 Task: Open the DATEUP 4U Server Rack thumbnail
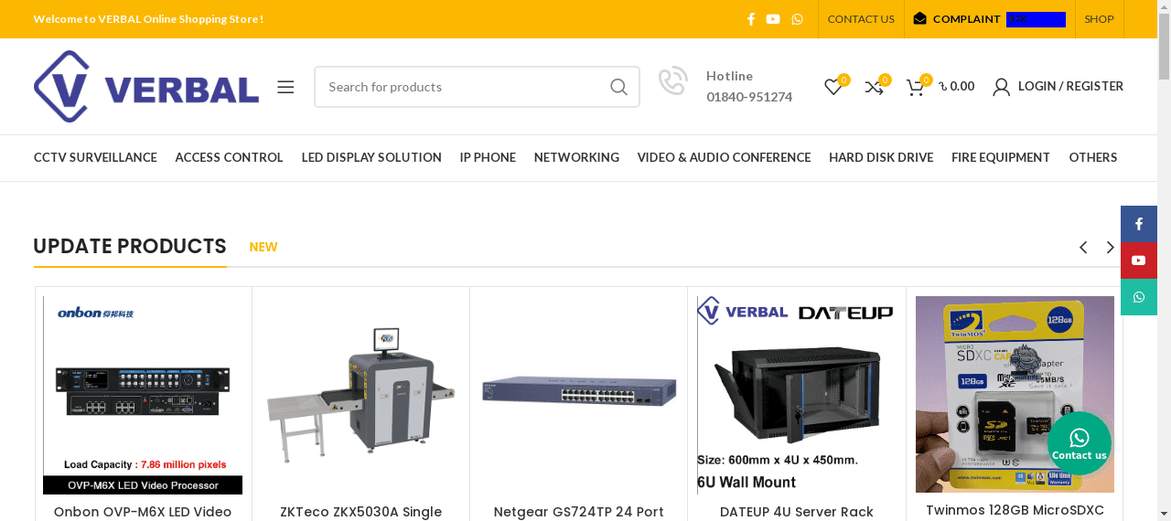click(796, 395)
